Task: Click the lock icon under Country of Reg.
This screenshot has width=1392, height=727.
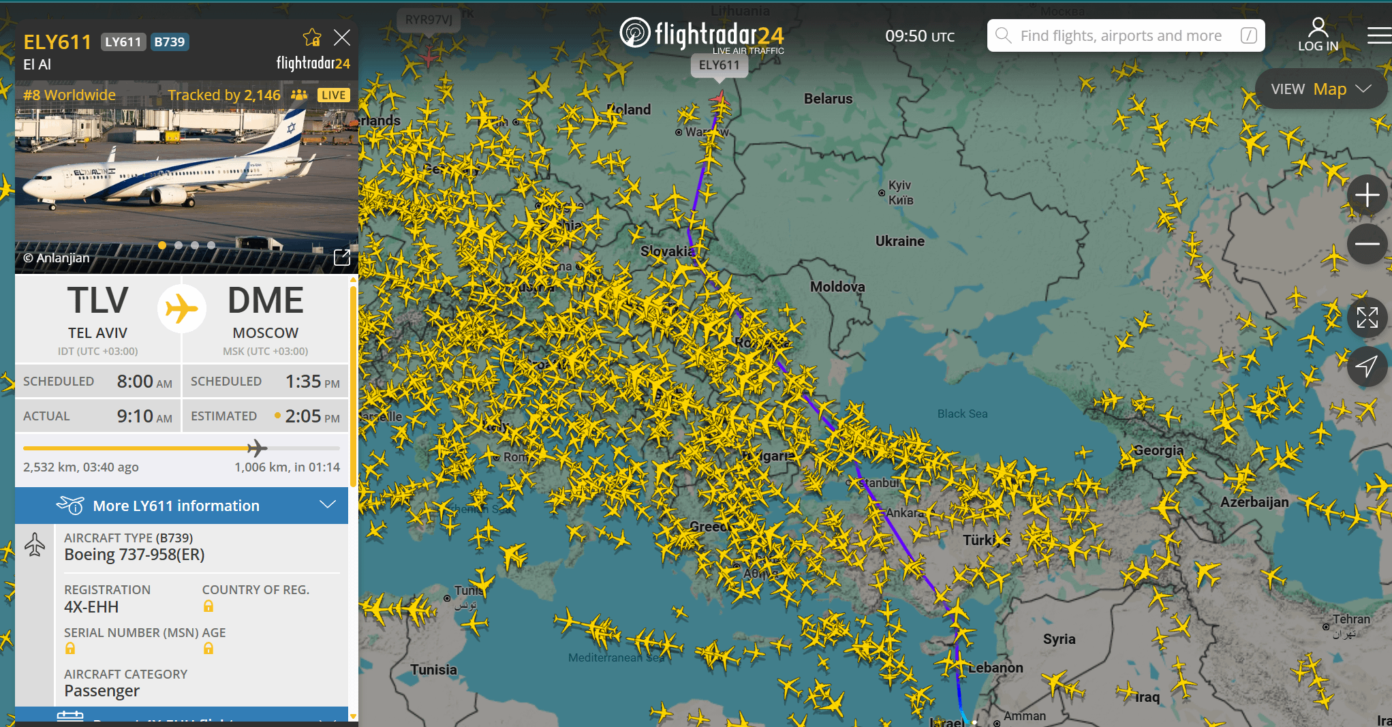Action: point(208,606)
